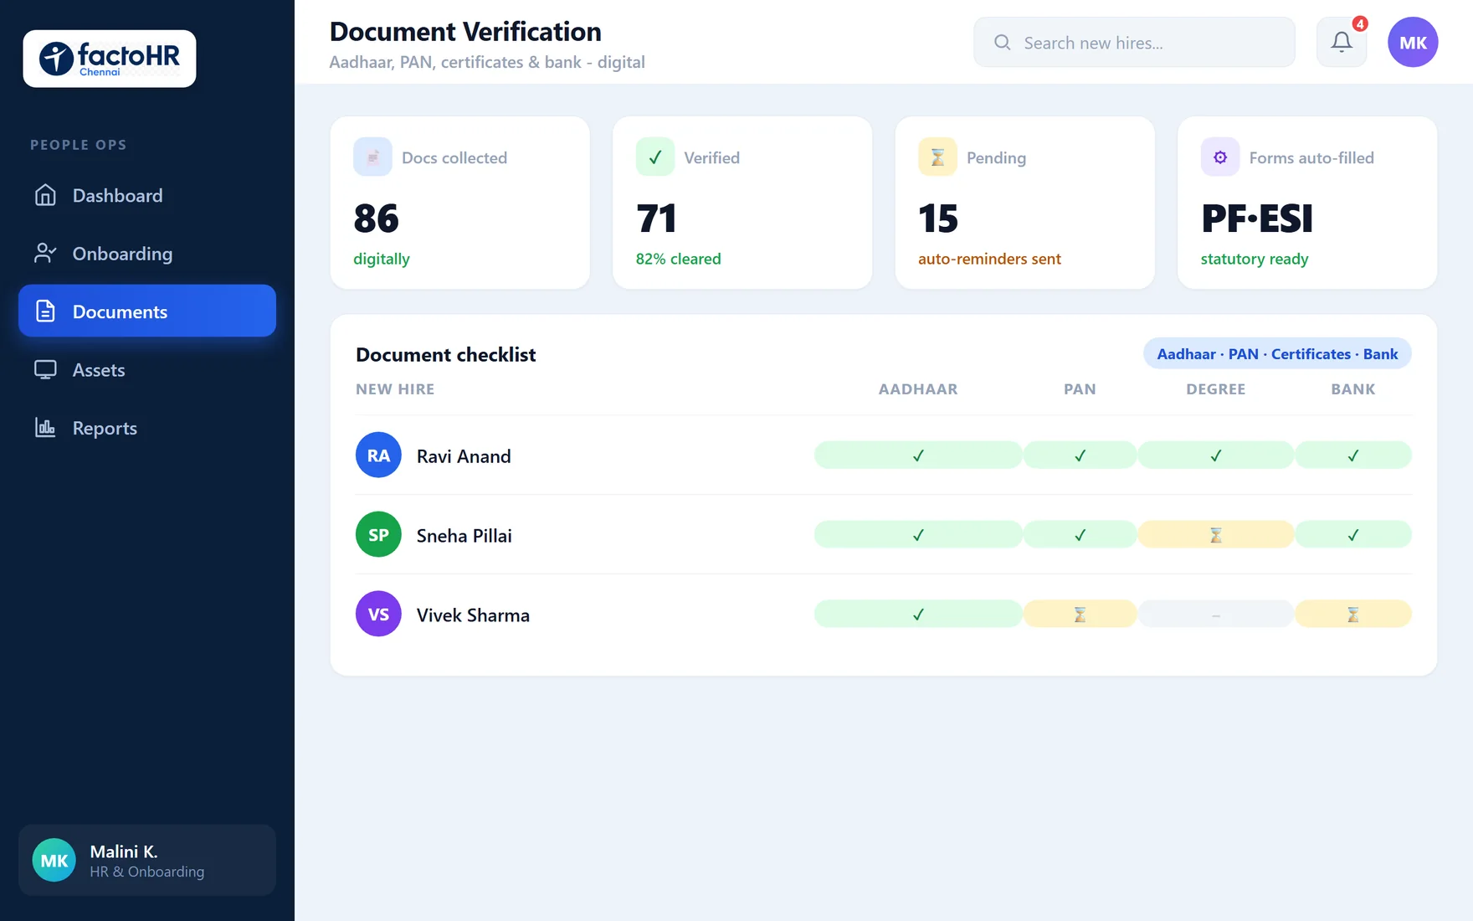Click Vivek Sharma's pending Bank status
Viewport: 1473px width, 921px height.
[x=1353, y=614]
